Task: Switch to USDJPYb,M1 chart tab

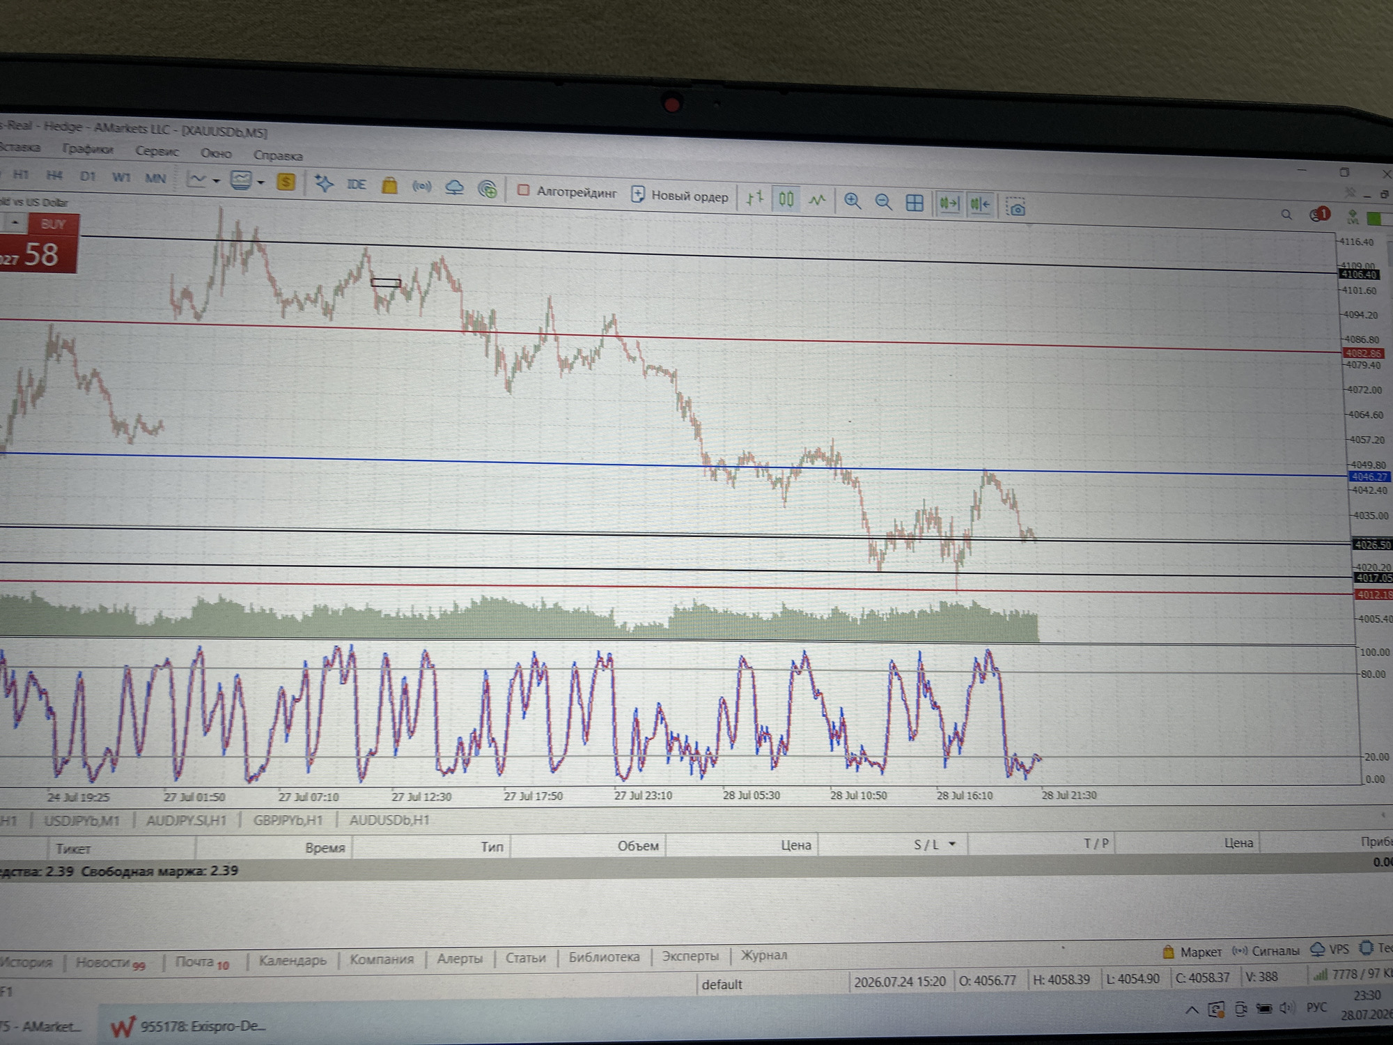Action: tap(81, 821)
